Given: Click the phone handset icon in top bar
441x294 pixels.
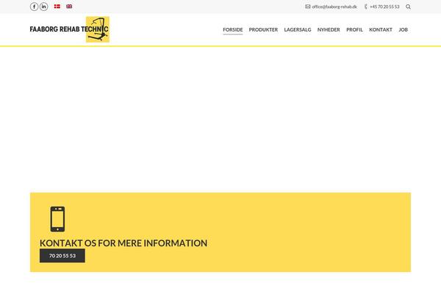Looking at the screenshot, I should tap(365, 7).
